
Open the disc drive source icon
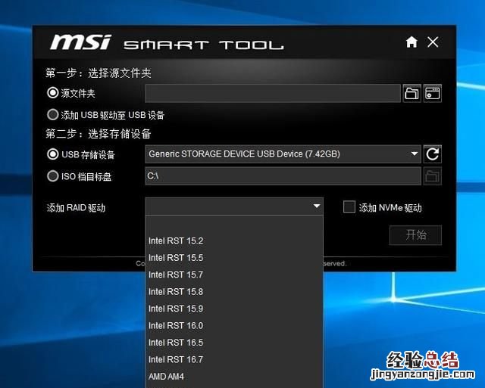click(433, 93)
